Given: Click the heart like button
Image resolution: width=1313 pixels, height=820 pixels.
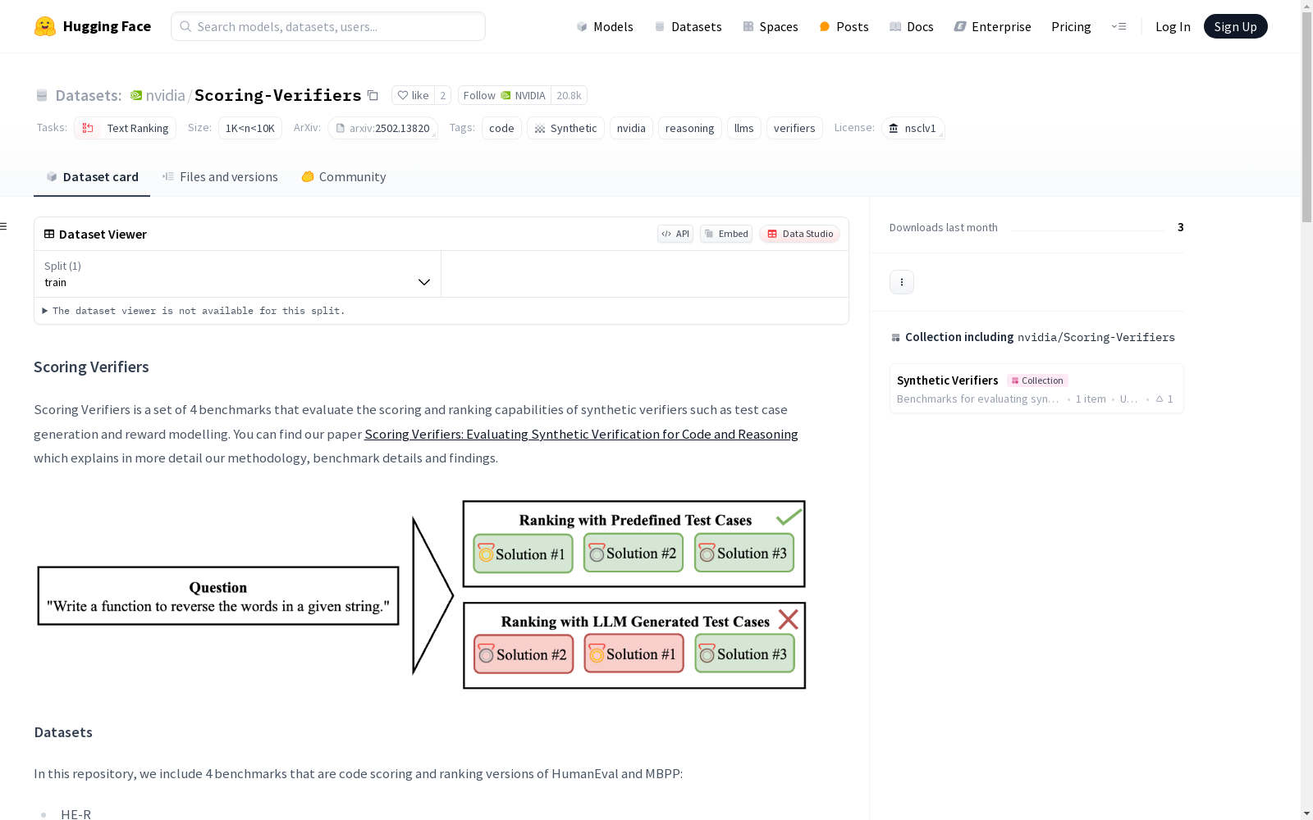Looking at the screenshot, I should click(x=413, y=95).
